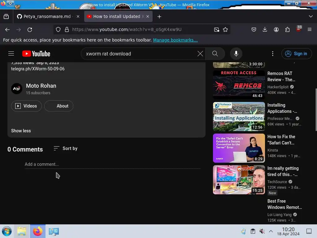Run search with magnifier button
This screenshot has width=317, height=238.
(x=215, y=54)
